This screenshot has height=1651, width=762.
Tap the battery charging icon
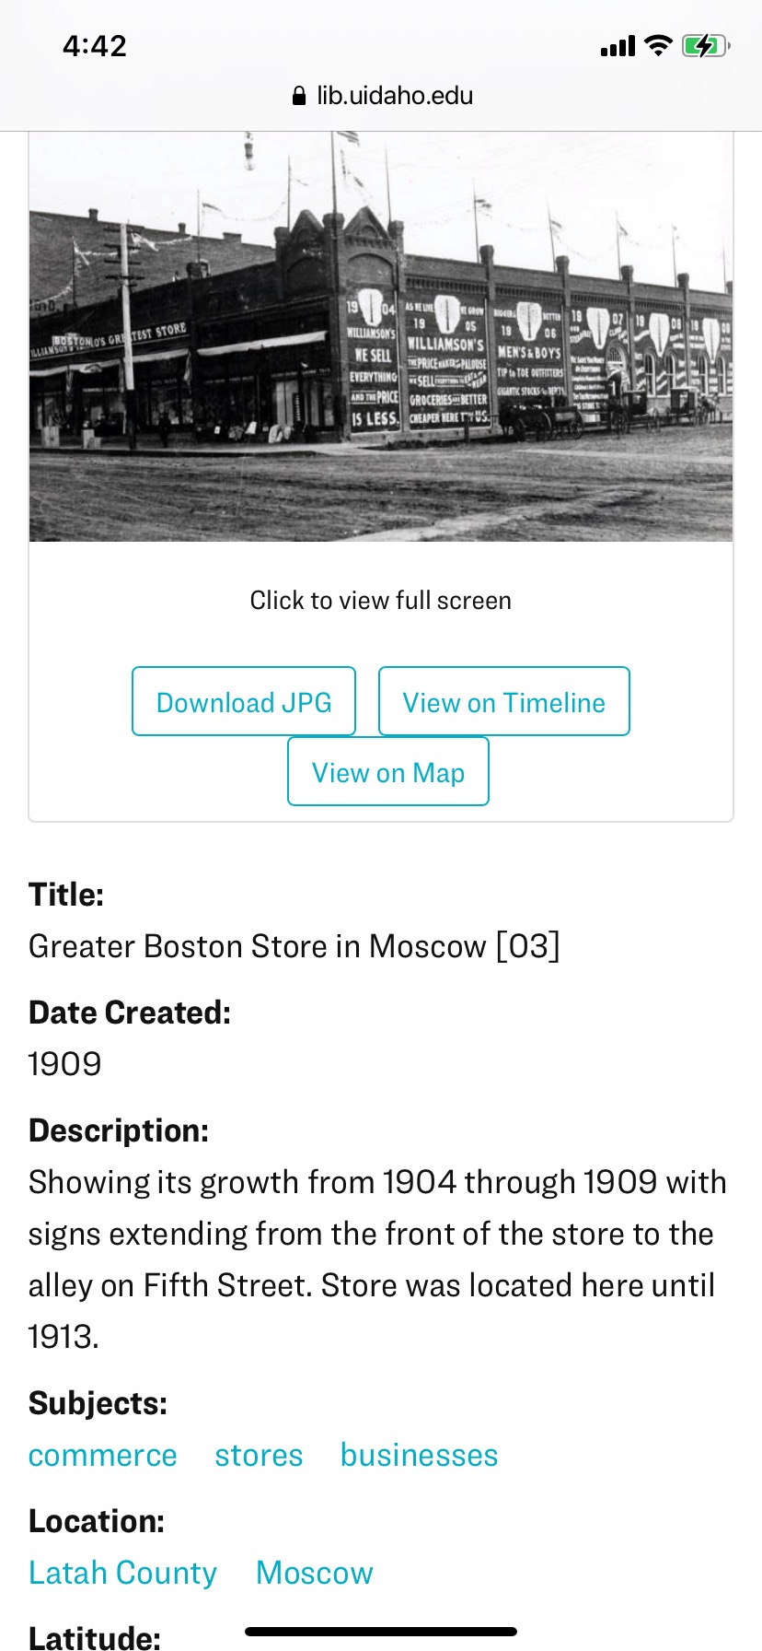coord(706,45)
